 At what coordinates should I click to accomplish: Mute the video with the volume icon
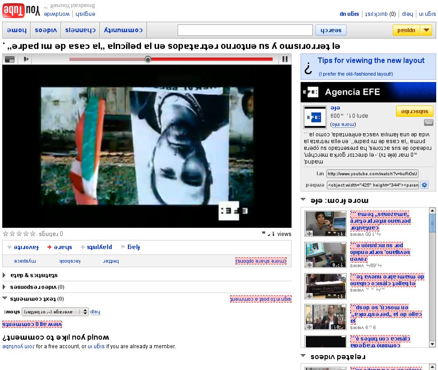(26, 59)
